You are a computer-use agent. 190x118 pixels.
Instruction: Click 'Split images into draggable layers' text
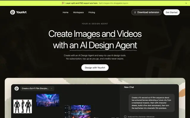pos(113,3)
